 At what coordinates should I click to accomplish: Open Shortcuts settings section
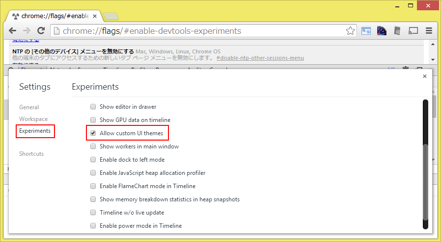click(31, 154)
